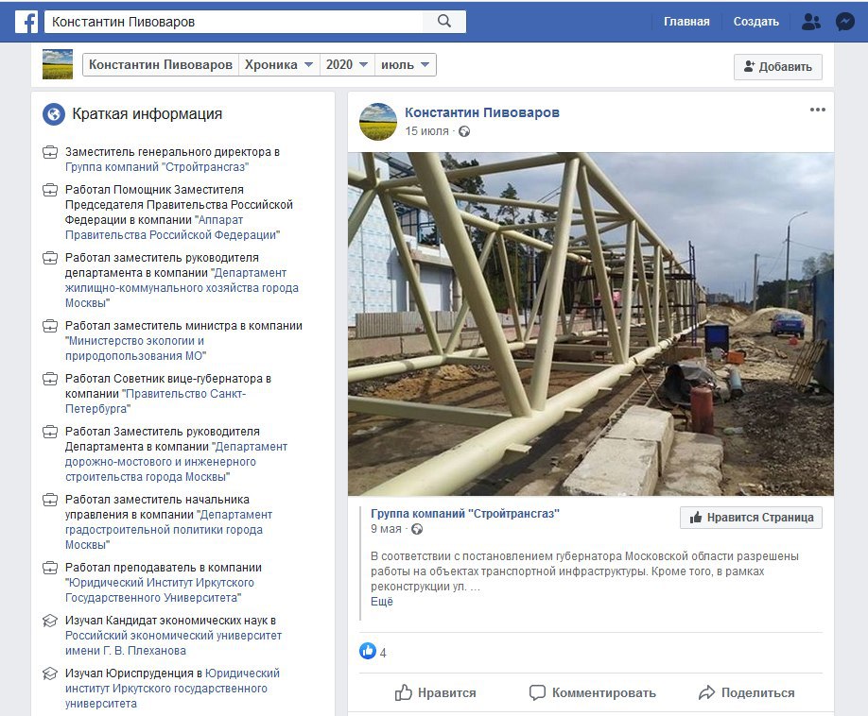Click the round avatar in post header
Screen dimensions: 868x716
378,122
